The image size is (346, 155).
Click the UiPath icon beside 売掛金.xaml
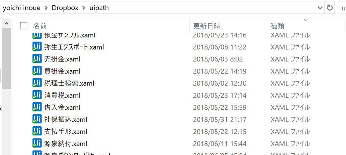[37, 59]
